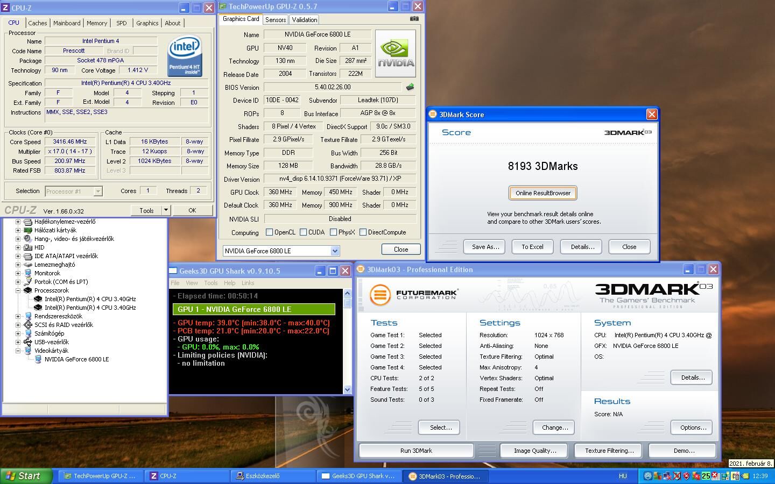
Task: Expand the Monitorok tree node
Action: pos(18,273)
